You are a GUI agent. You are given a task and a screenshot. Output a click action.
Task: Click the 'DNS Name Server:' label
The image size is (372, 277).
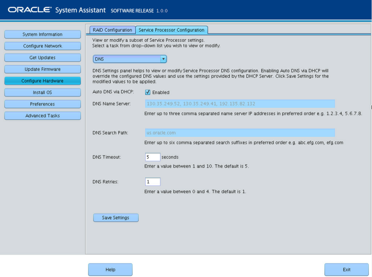pos(112,103)
